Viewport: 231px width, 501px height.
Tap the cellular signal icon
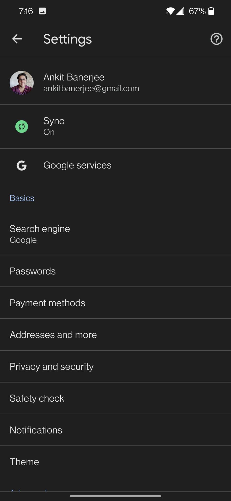click(180, 11)
